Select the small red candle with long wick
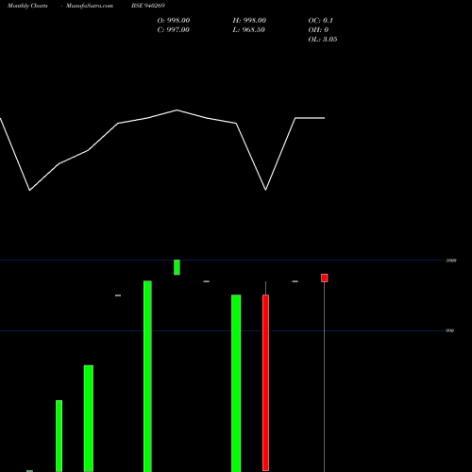Image resolution: width=472 pixels, height=472 pixels. click(x=325, y=278)
